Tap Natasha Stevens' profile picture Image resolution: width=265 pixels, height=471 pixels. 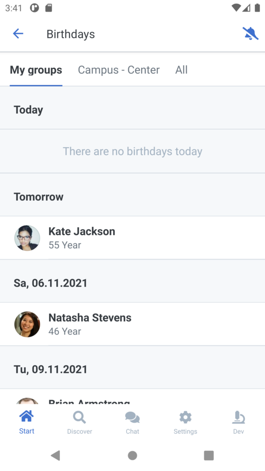click(27, 324)
